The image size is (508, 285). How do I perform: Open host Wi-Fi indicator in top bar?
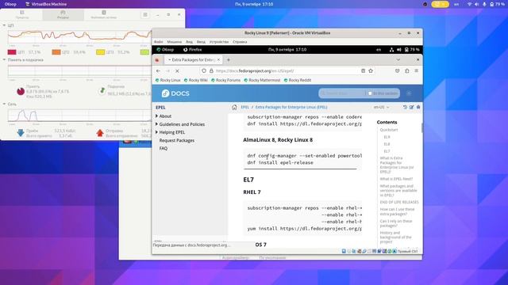(469, 4)
